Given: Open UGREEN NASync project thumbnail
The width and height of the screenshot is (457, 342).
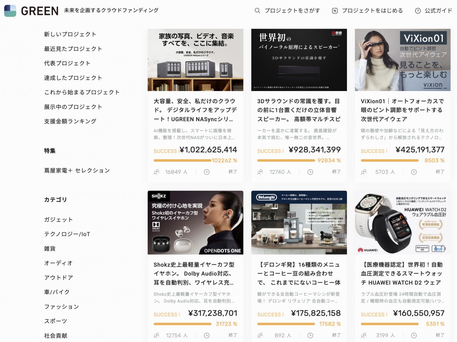Looking at the screenshot, I should click(195, 60).
